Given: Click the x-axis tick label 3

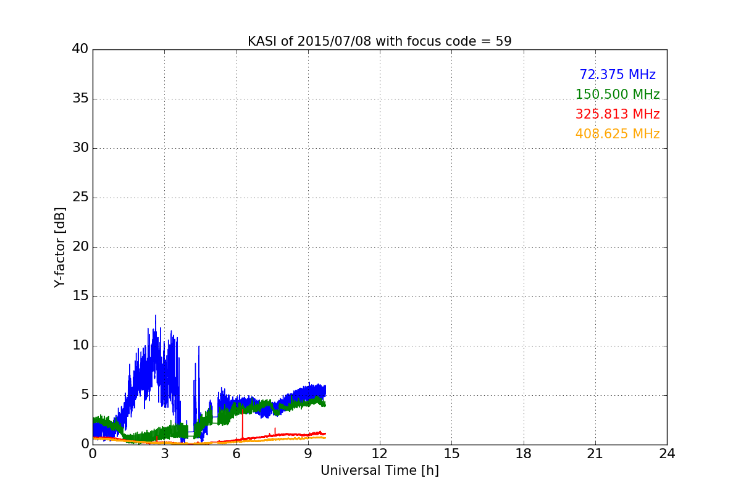Looking at the screenshot, I should (x=164, y=453).
